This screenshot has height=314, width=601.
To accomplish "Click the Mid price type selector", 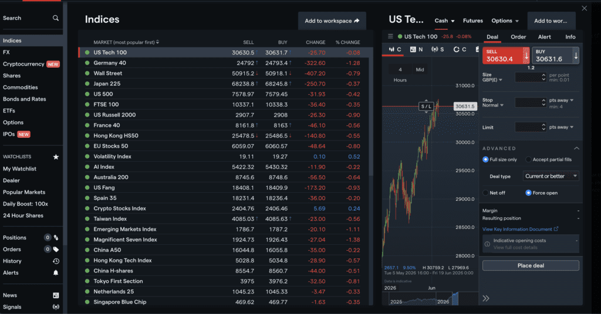I will 420,70.
